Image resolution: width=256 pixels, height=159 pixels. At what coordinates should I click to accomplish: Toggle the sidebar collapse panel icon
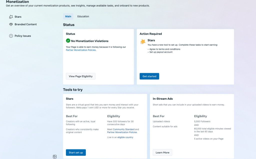coord(55,157)
